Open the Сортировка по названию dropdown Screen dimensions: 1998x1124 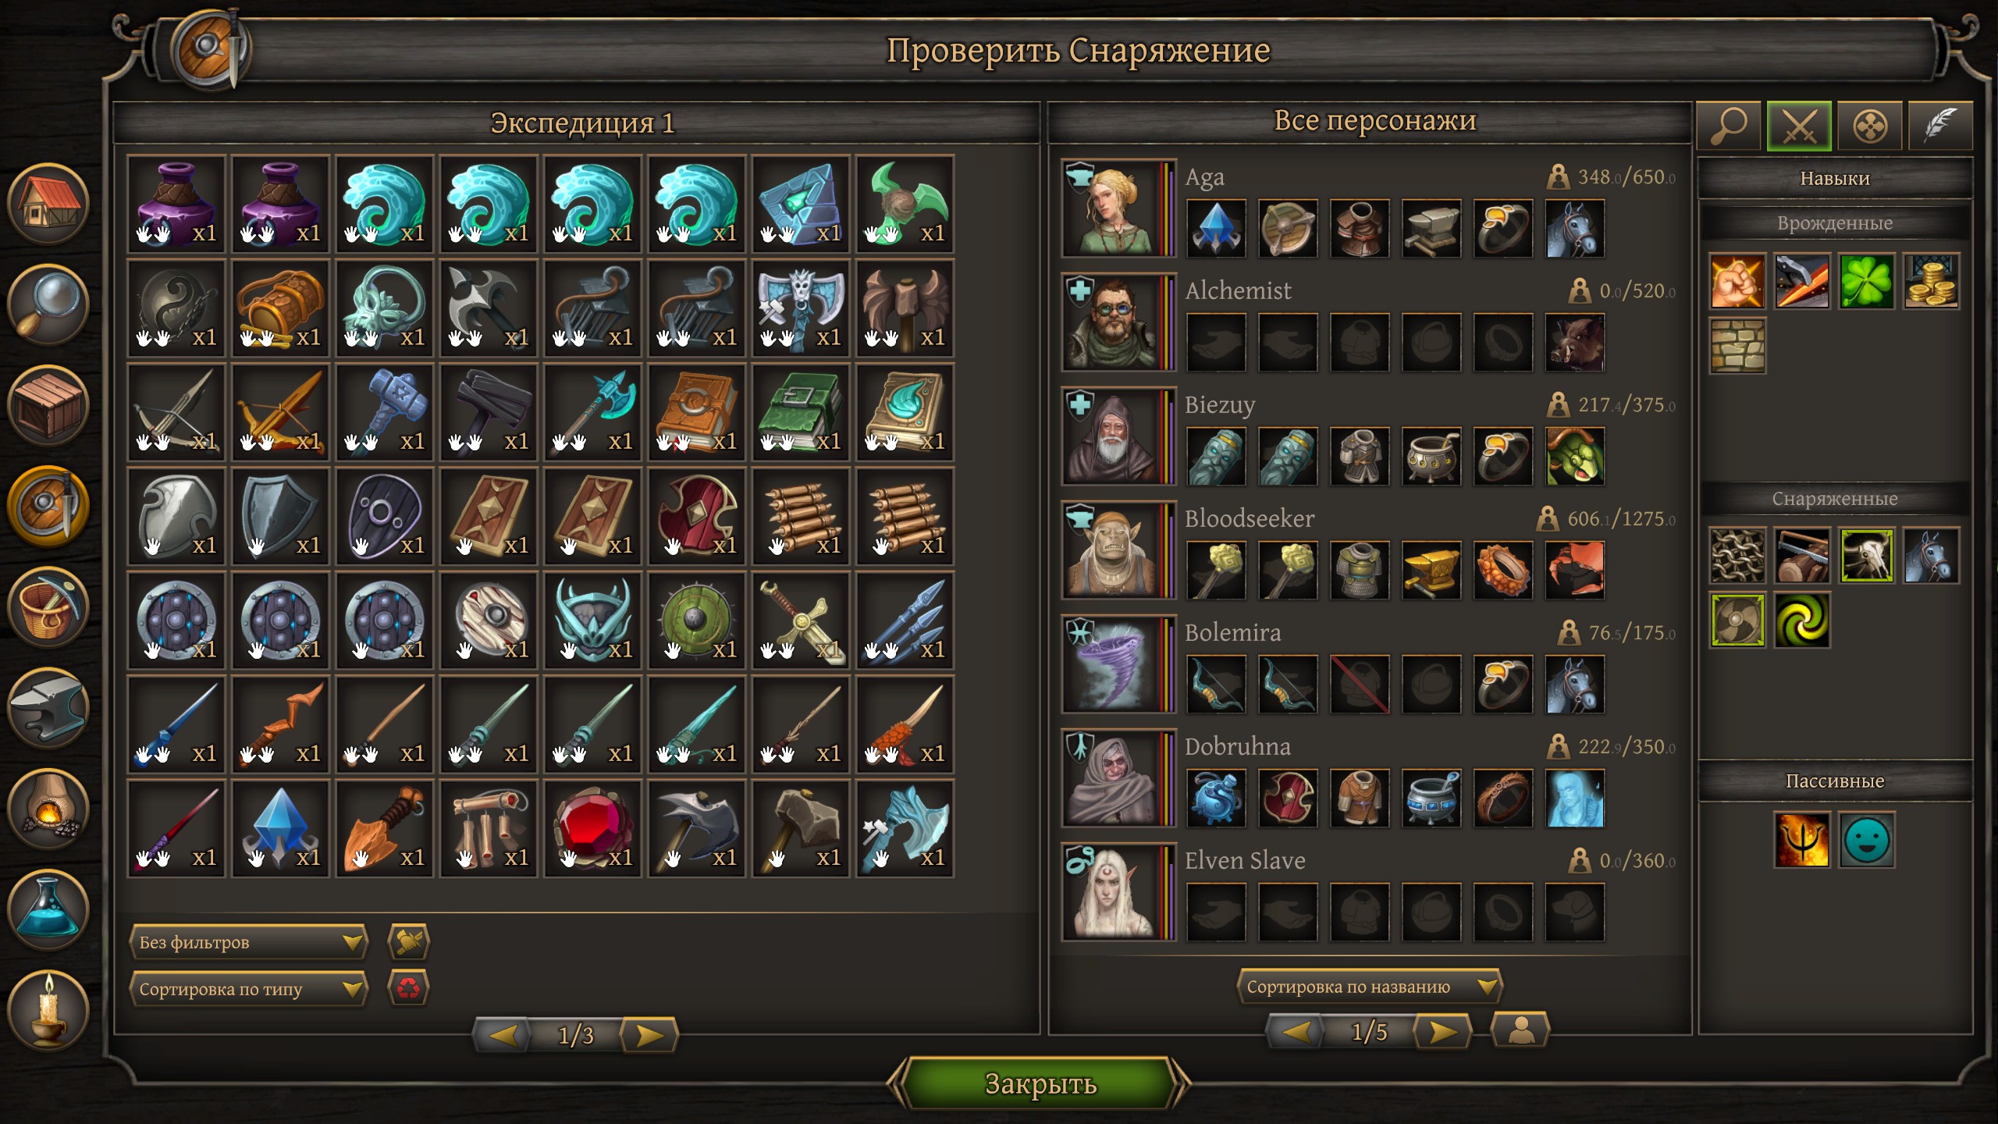(1370, 987)
